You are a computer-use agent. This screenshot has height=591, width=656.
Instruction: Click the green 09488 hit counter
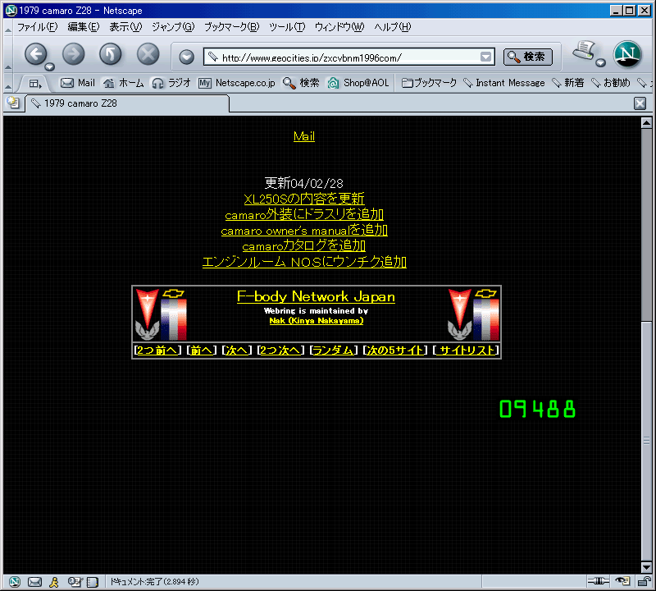[x=538, y=409]
